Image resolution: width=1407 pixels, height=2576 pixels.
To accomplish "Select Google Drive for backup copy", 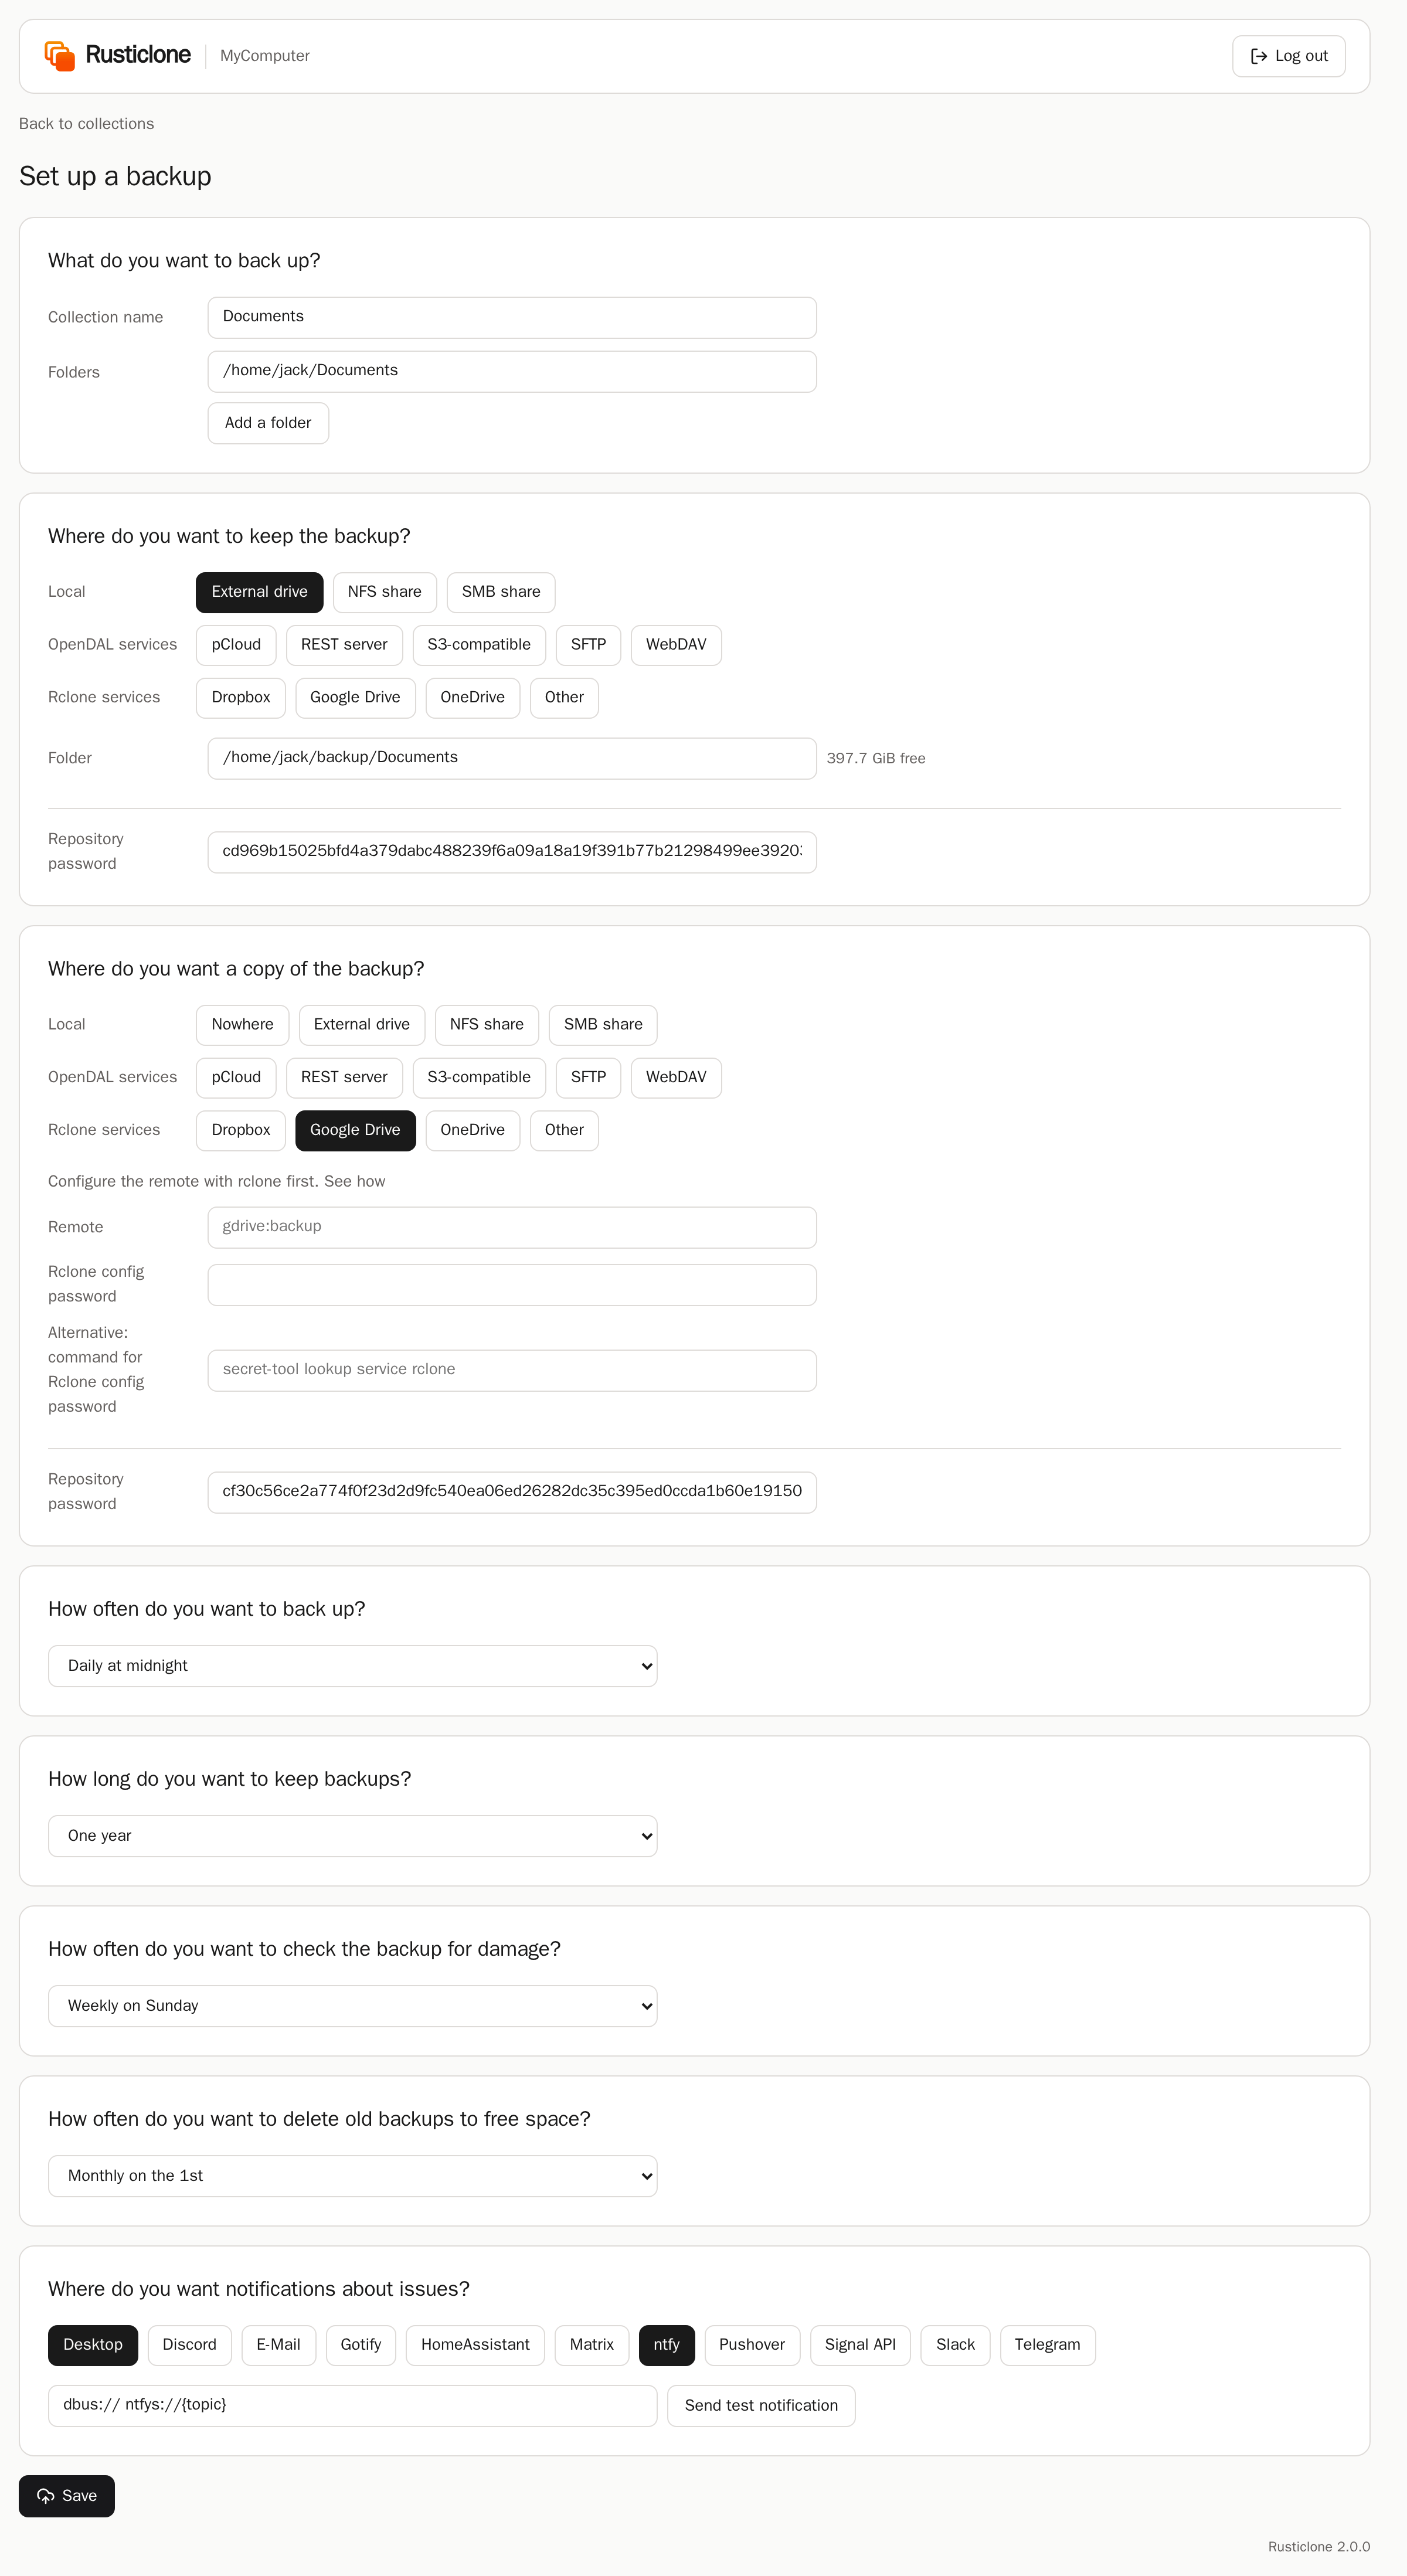I will point(355,1130).
